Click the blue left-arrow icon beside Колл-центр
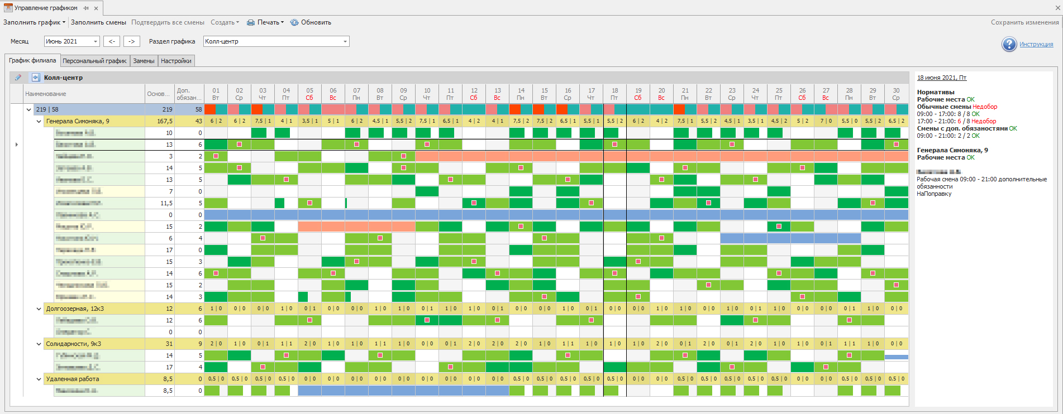The image size is (1063, 414). click(x=36, y=78)
